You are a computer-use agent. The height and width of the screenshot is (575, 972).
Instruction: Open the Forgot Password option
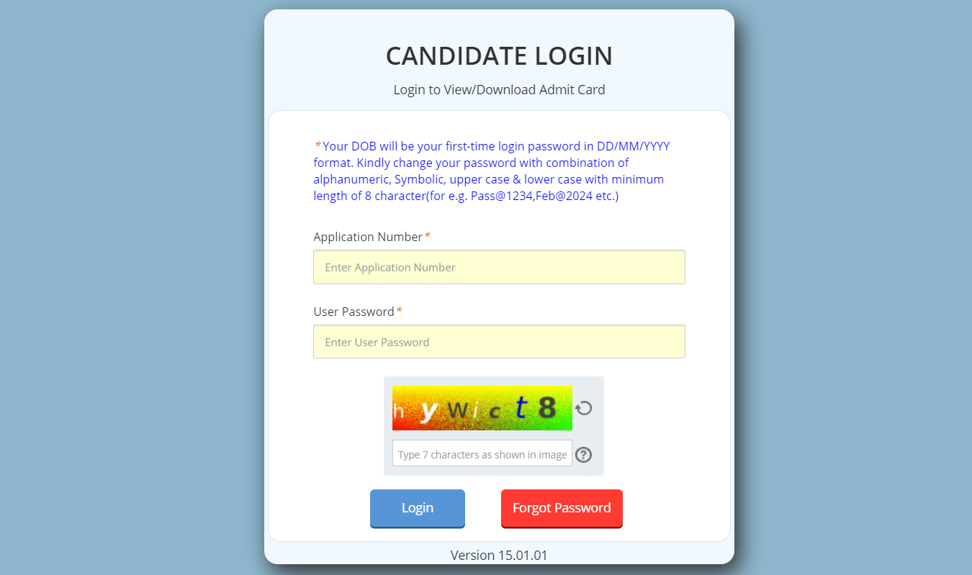tap(562, 508)
